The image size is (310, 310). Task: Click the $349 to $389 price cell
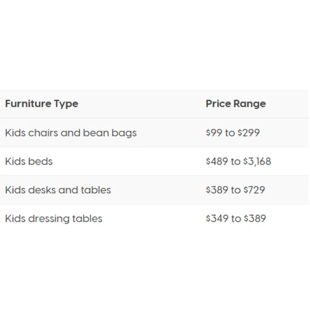pyautogui.click(x=236, y=218)
